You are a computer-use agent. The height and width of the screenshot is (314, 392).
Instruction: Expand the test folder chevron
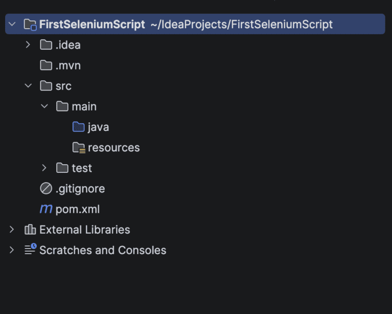[x=44, y=168]
